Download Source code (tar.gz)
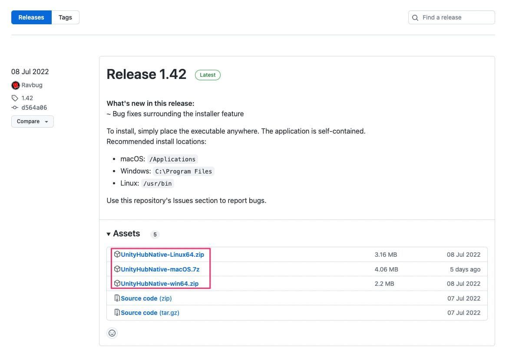Viewport: 506px width, 350px height. (150, 313)
